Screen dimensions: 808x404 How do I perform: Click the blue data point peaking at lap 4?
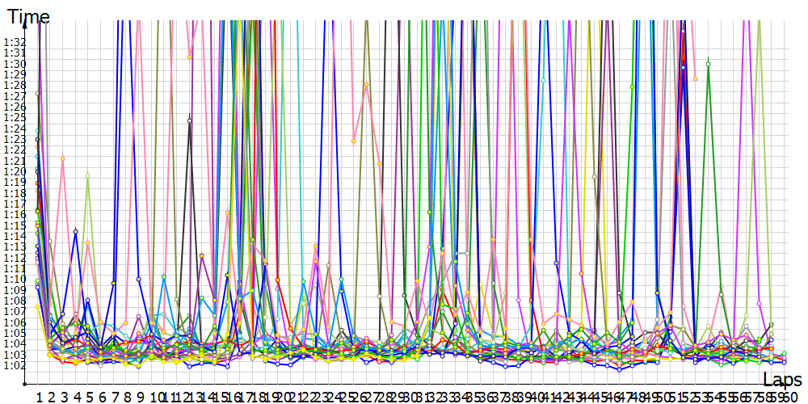pyautogui.click(x=75, y=231)
